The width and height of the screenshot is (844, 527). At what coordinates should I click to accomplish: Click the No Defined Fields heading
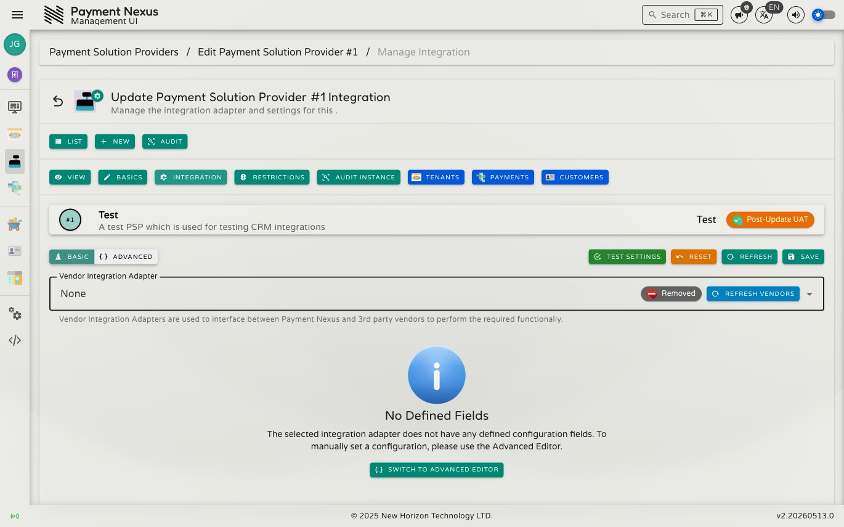(x=437, y=415)
